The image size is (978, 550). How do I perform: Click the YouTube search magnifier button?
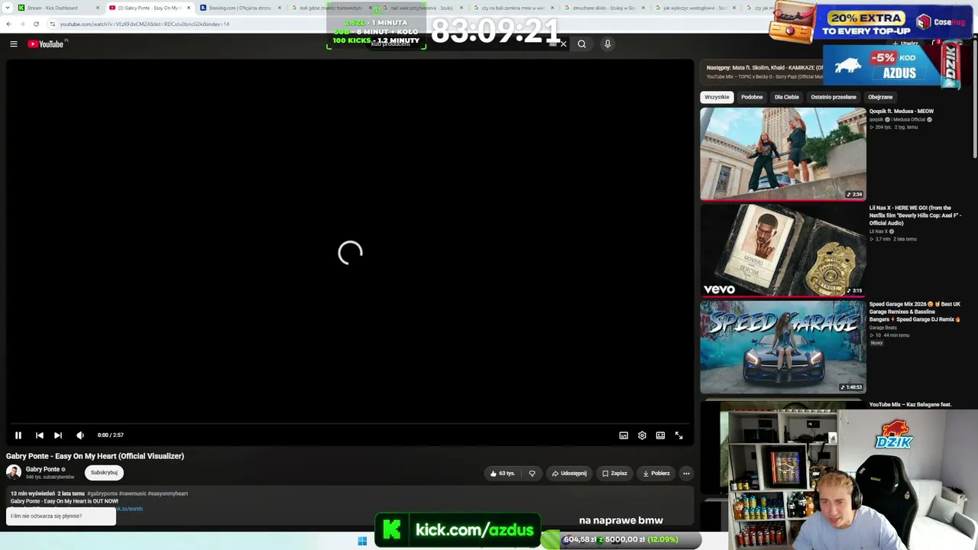(581, 44)
